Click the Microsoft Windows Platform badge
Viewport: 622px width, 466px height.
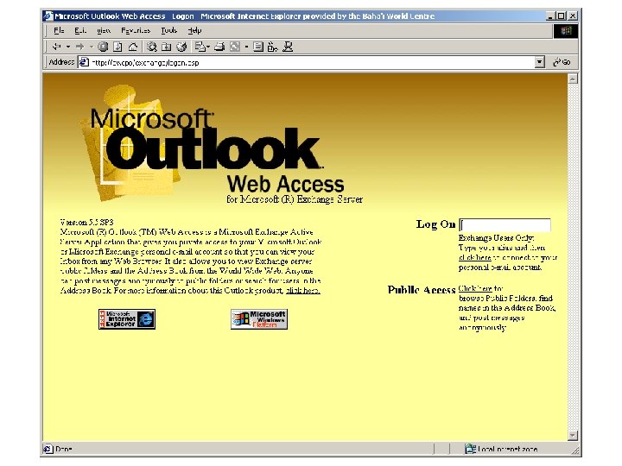tap(259, 319)
